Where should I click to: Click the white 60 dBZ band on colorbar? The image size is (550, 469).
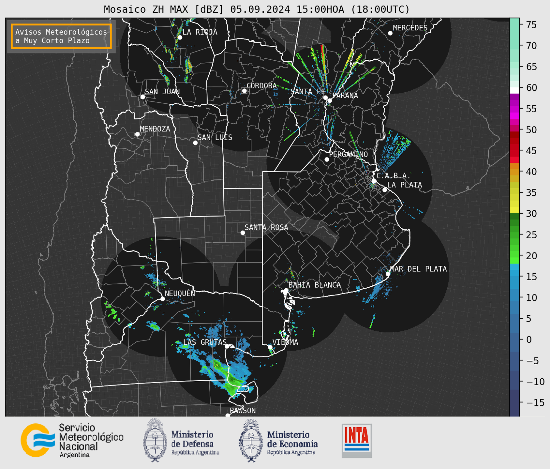coord(514,90)
